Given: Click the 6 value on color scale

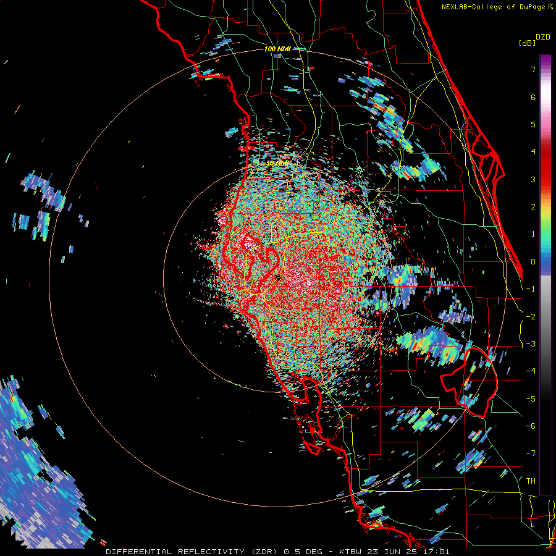Looking at the screenshot, I should pos(533,97).
